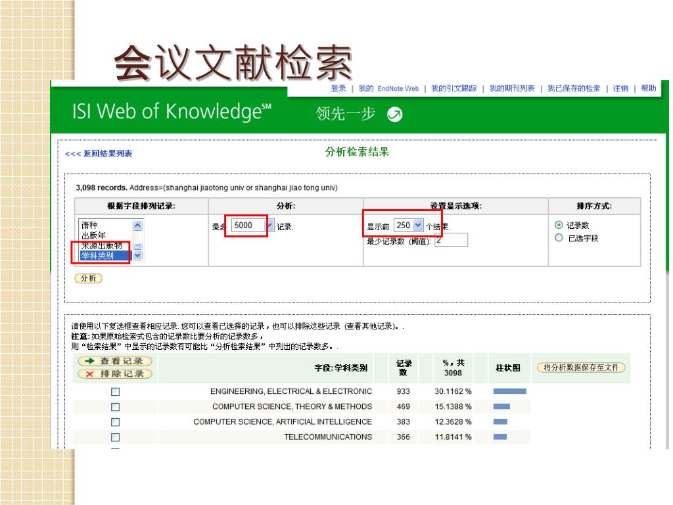This screenshot has height=505, width=673.
Task: Click the 最少记录数 threshold input field
Action: (x=451, y=239)
